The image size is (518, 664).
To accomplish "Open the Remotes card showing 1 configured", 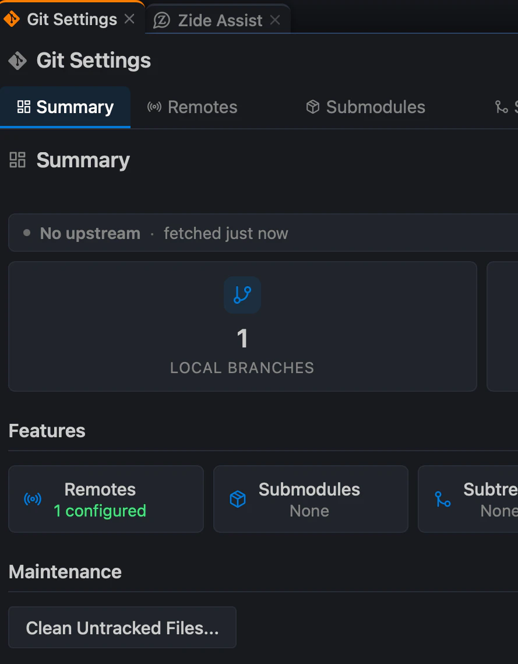I will coord(106,499).
